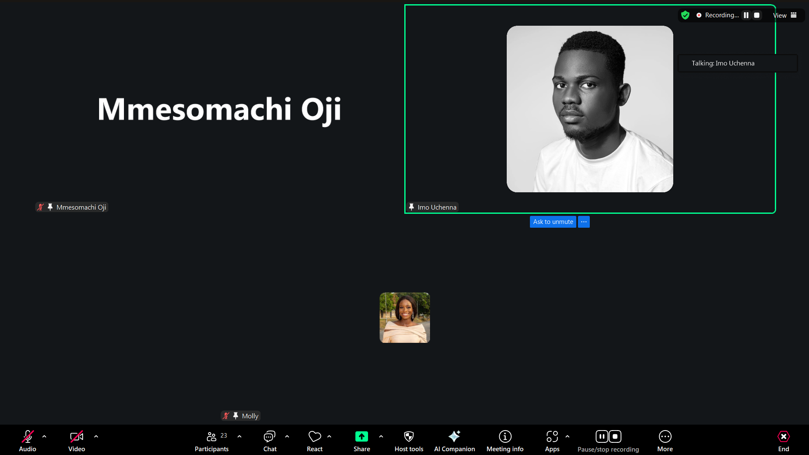Open the React emoji picker
The image size is (809, 455).
click(x=314, y=440)
